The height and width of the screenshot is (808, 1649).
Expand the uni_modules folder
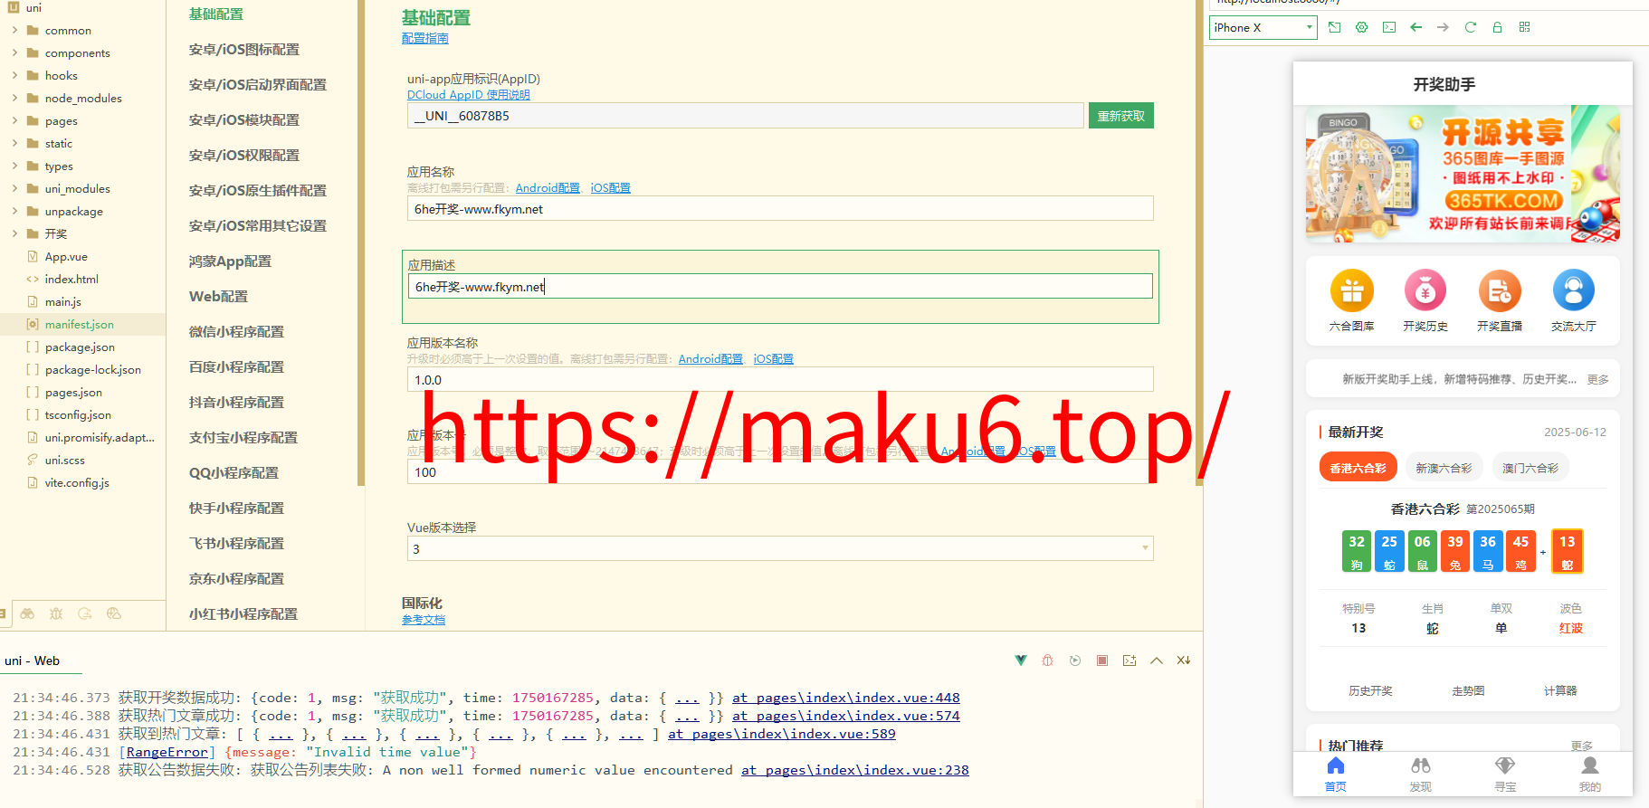coord(14,188)
